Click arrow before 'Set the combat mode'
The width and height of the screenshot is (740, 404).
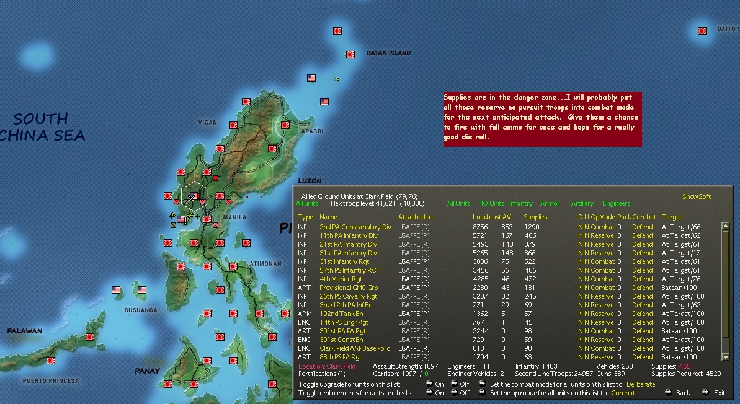pos(483,384)
